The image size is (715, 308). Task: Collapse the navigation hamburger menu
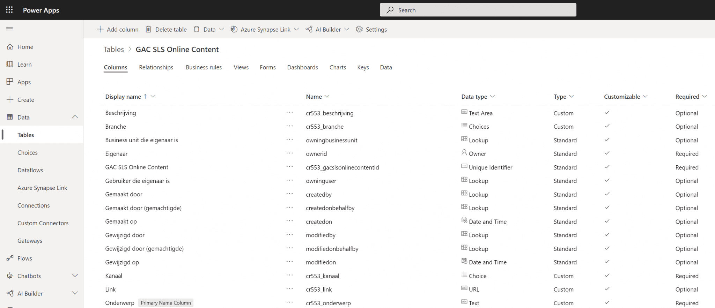point(10,29)
